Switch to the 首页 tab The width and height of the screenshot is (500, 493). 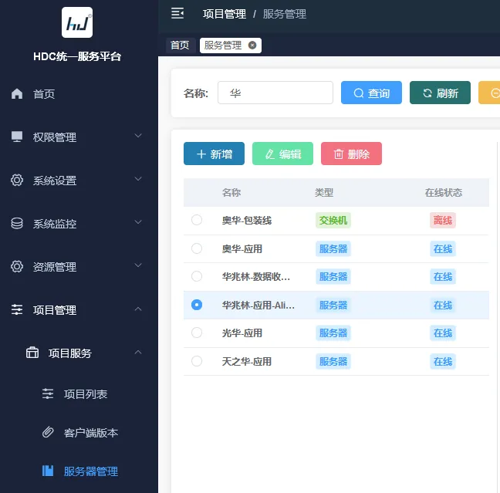180,46
